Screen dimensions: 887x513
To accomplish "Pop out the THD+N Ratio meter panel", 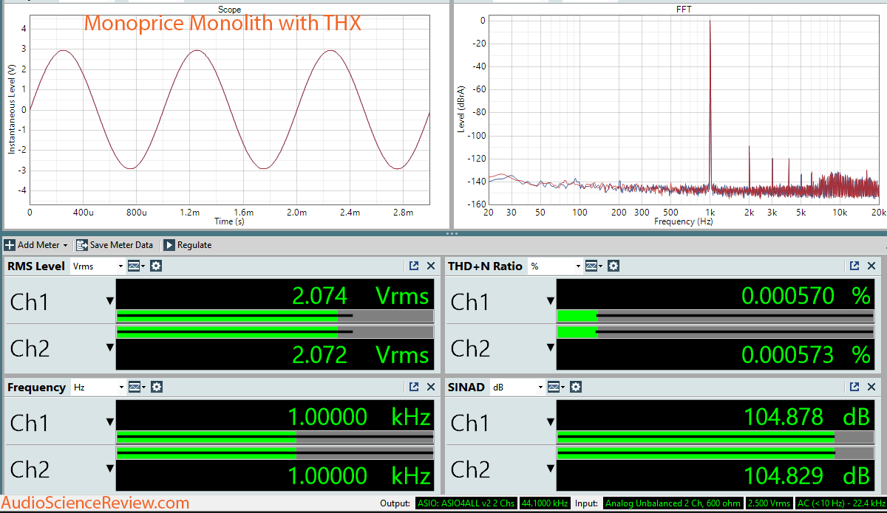I will 854,266.
